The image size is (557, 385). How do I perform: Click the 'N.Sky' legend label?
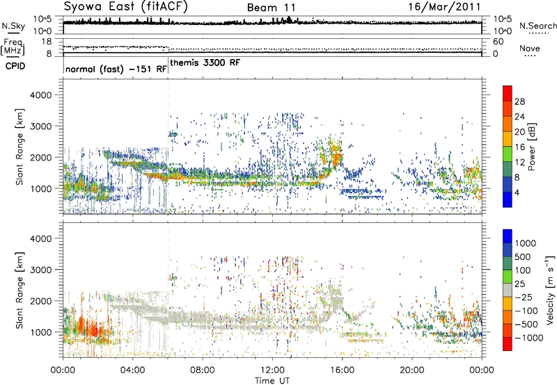click(x=13, y=26)
